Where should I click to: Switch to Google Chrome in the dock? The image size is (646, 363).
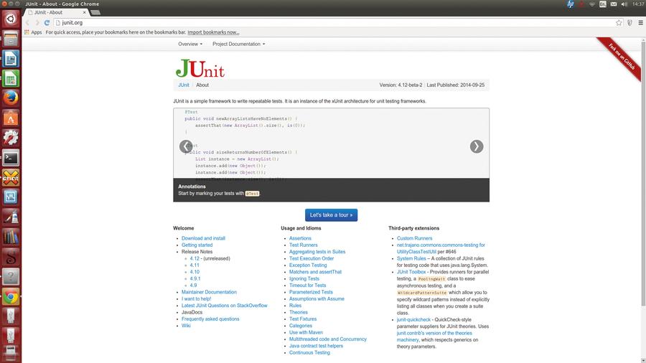point(11,296)
